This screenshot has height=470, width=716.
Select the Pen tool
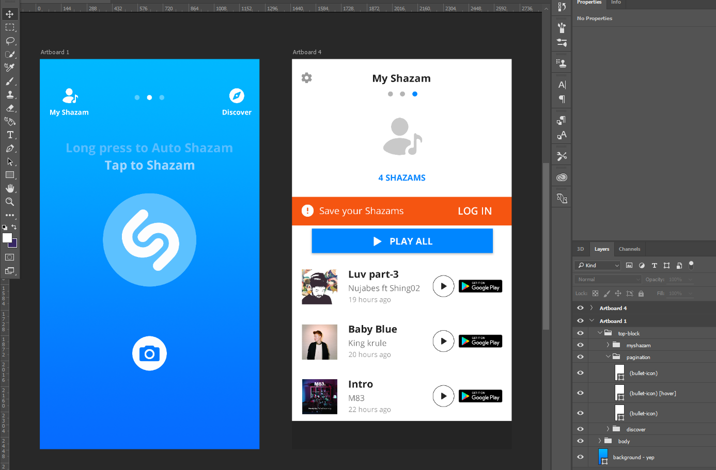(10, 148)
